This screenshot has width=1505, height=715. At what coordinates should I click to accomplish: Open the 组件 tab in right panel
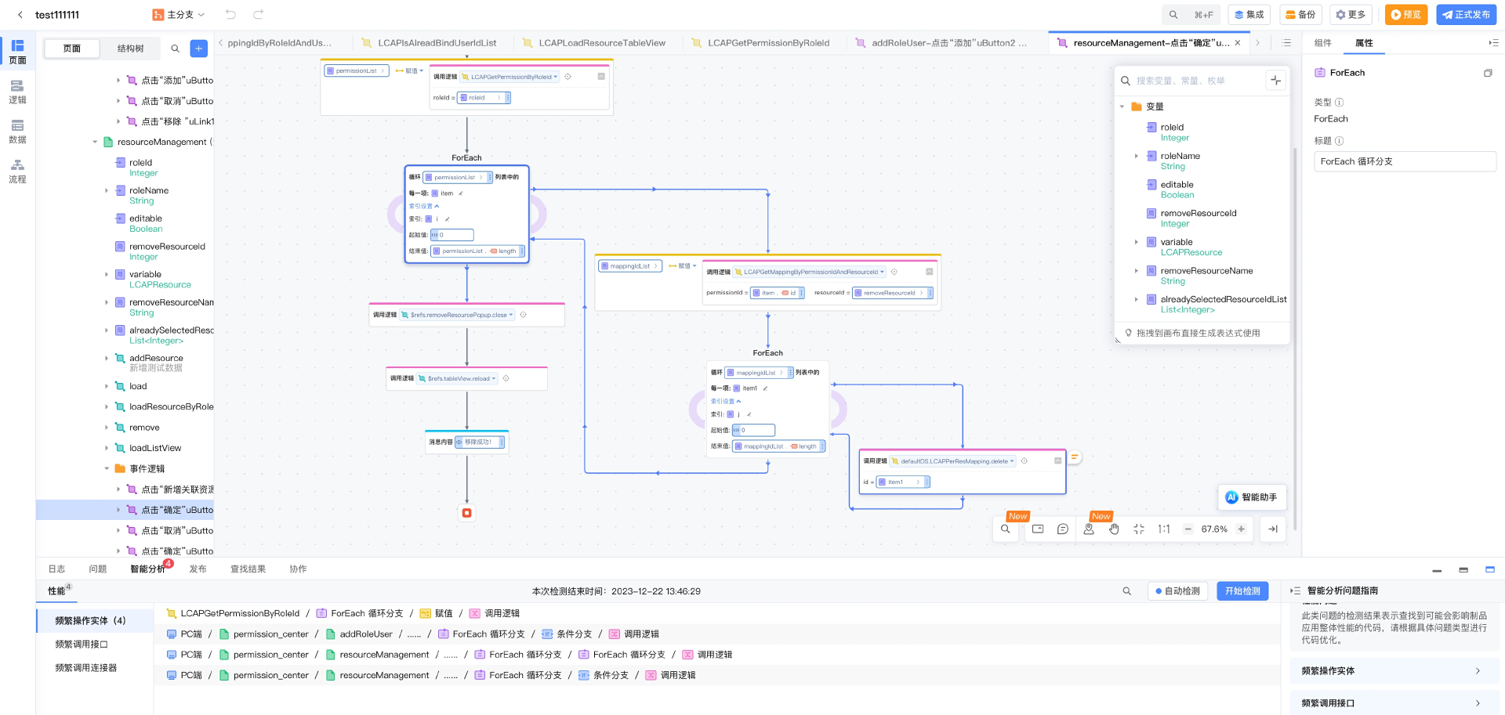1322,43
